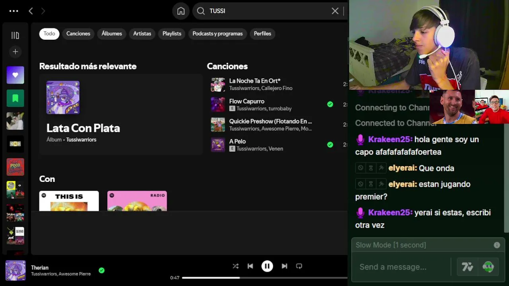
Task: Toggle repeat mode
Action: pos(299,266)
